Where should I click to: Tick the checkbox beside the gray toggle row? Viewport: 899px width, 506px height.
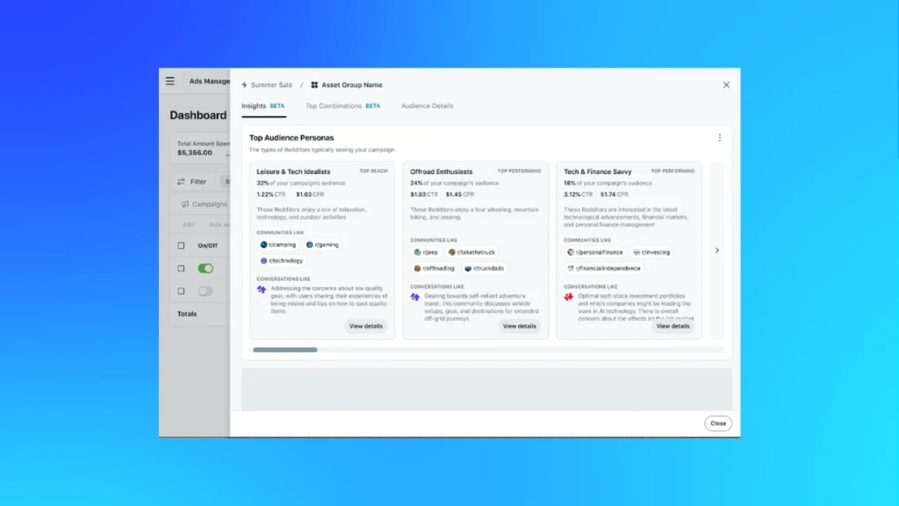181,292
